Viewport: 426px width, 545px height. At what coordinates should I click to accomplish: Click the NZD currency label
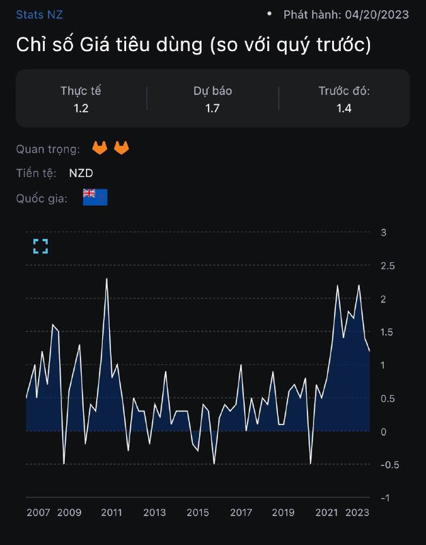81,173
